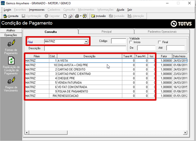The height and width of the screenshot is (141, 196).
Task: Switch to the Parâmetros Operacionais tab
Action: pyautogui.click(x=162, y=32)
